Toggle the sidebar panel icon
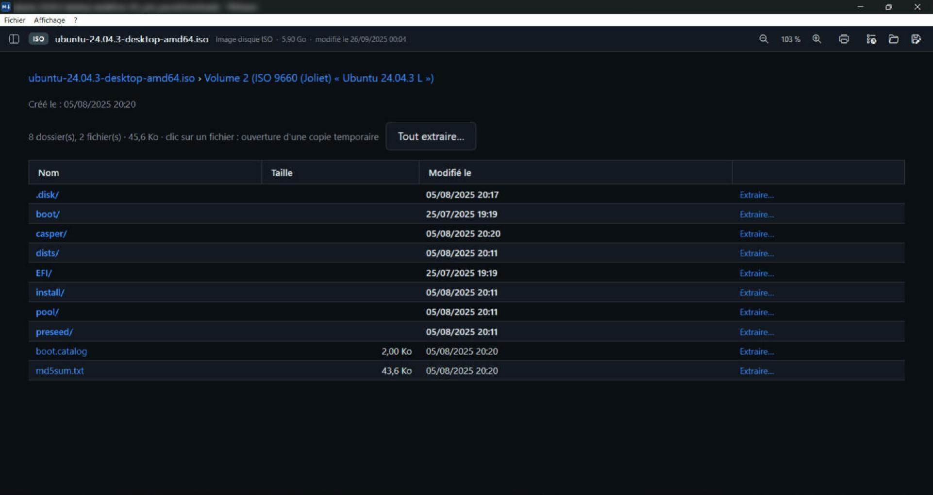Screen dimensions: 933x495 (x=14, y=39)
